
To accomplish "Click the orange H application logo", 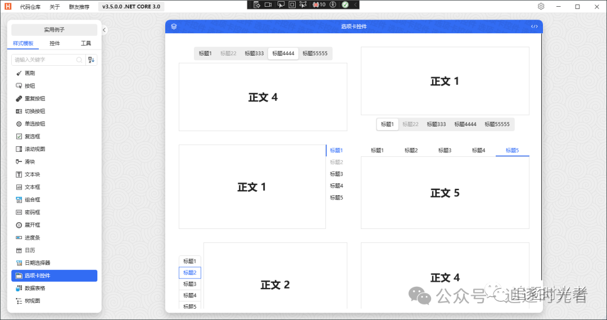I will [x=8, y=6].
